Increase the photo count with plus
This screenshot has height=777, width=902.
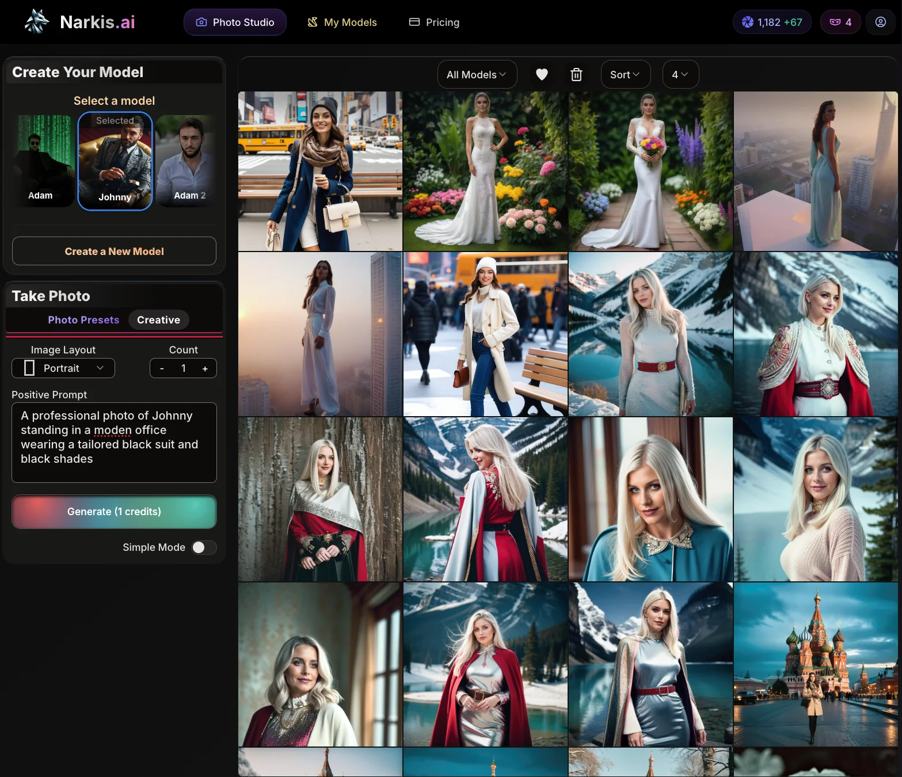205,368
